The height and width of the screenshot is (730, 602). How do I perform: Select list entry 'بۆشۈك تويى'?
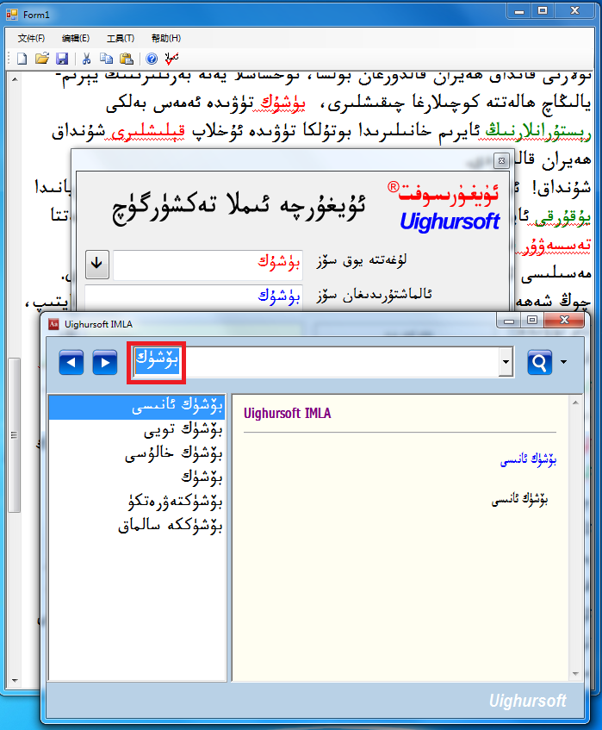(137, 431)
